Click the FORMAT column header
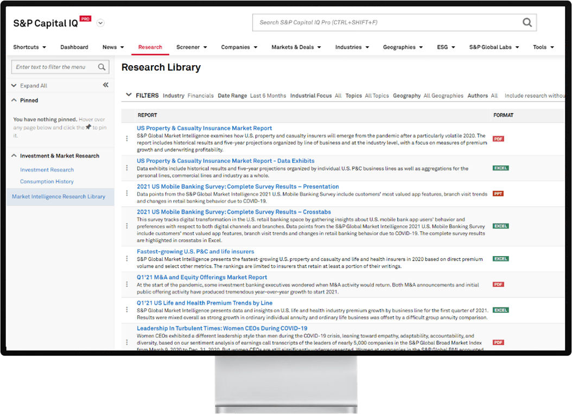The height and width of the screenshot is (414, 572). click(504, 115)
